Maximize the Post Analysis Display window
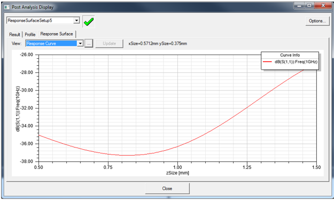The width and height of the screenshot is (334, 200). pos(309,5)
